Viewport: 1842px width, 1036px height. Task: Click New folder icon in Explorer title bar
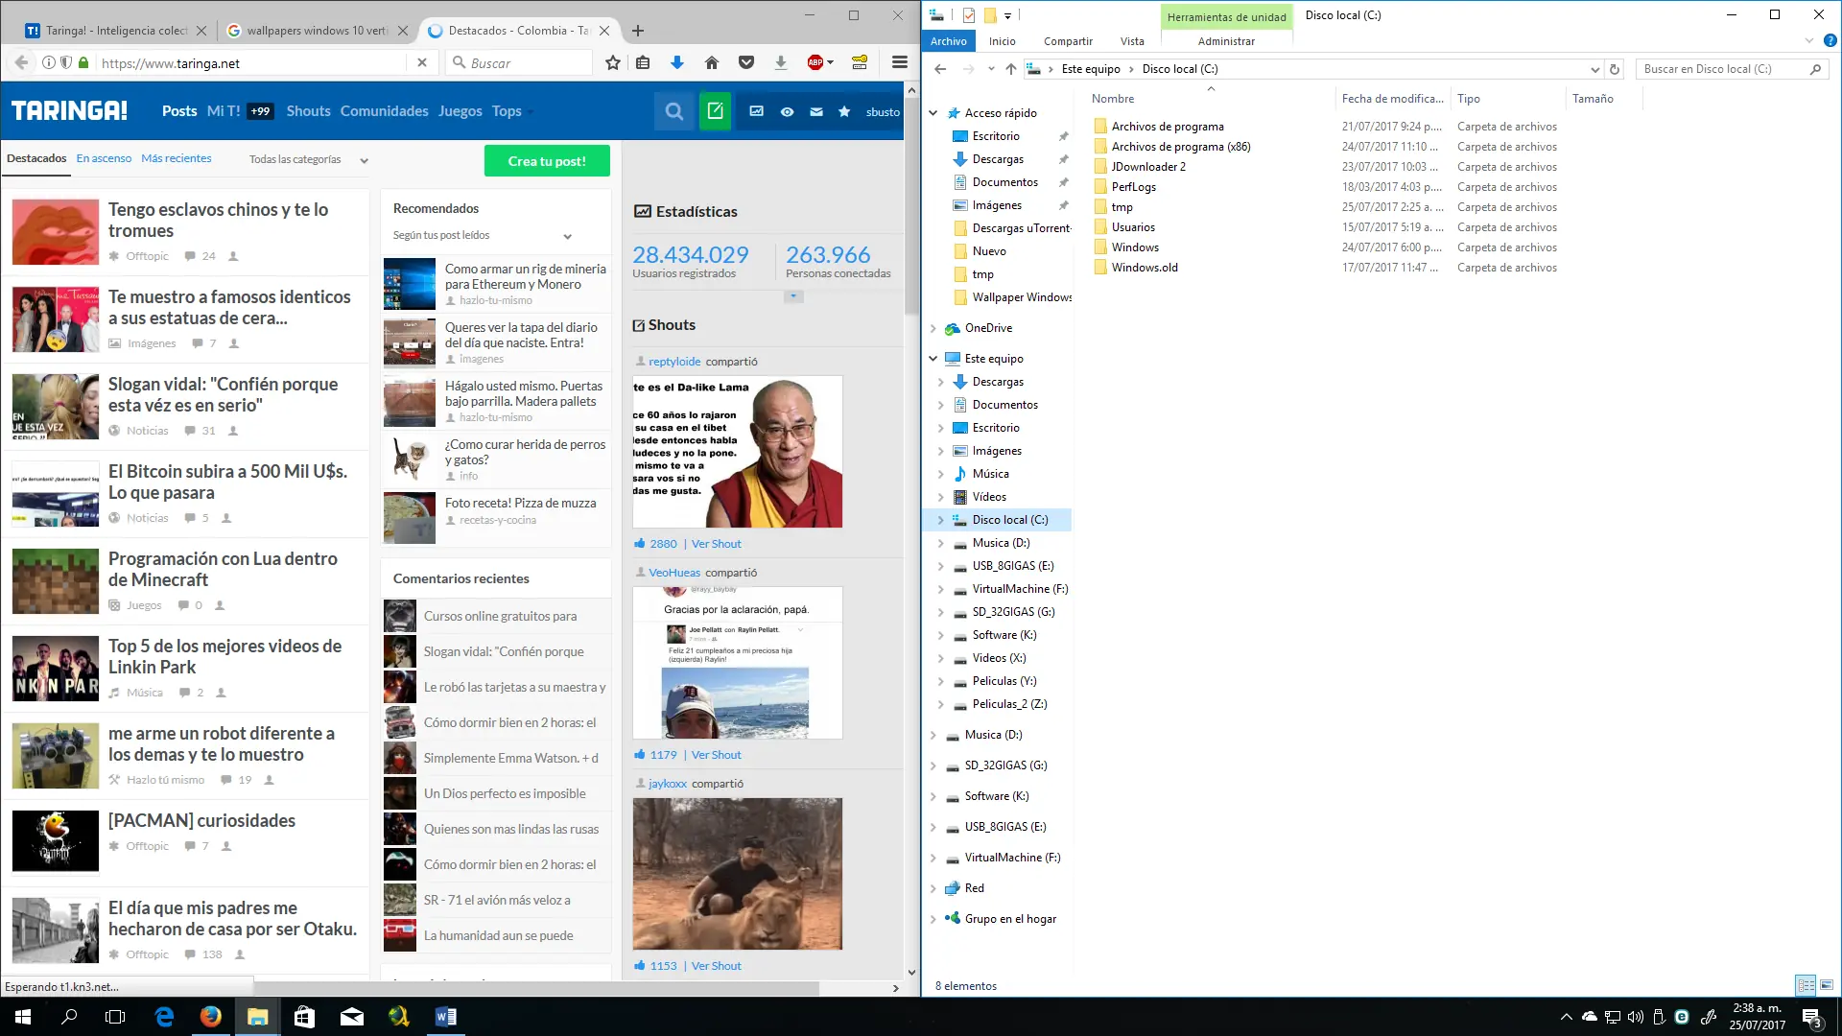(x=990, y=15)
